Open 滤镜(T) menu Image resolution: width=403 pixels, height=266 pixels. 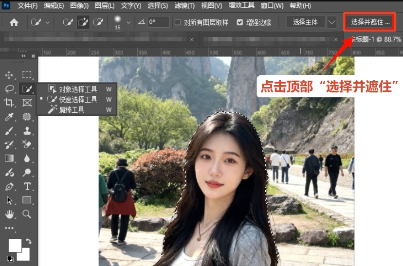tap(184, 5)
